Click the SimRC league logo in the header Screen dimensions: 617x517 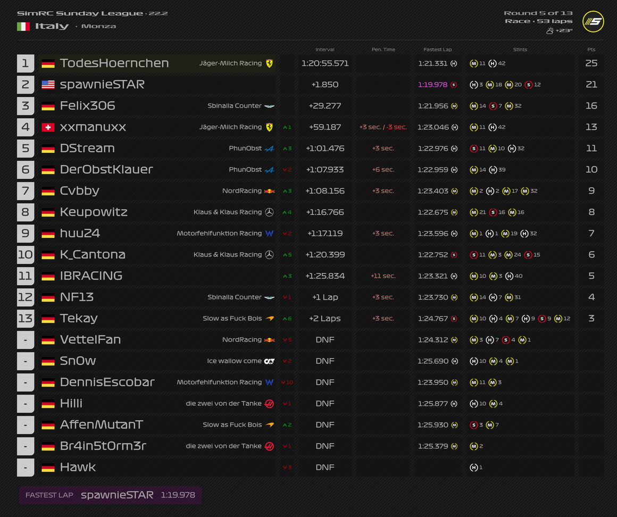tap(593, 22)
